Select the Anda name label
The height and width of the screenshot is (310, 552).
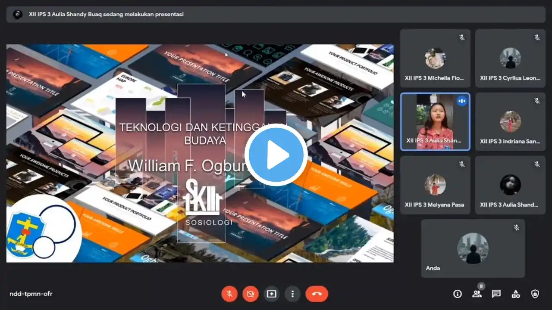(x=433, y=268)
